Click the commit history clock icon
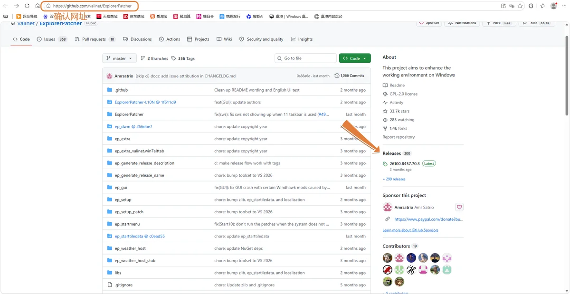Viewport: 570px width, 294px height. coord(337,76)
